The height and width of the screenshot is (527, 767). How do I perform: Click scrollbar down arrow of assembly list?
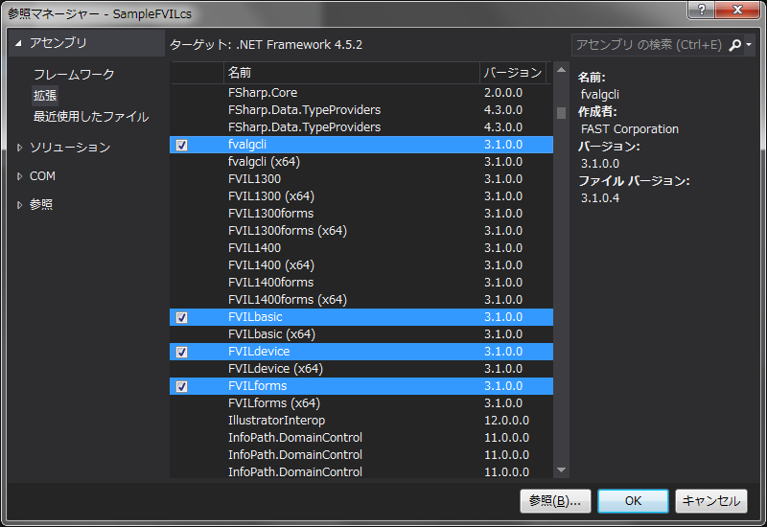[x=561, y=470]
